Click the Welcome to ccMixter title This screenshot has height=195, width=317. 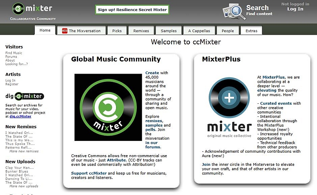tap(186, 42)
